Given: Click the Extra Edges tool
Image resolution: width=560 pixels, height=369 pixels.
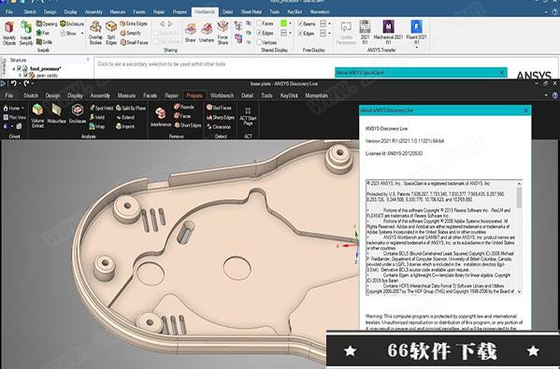Looking at the screenshot, I should tap(134, 23).
